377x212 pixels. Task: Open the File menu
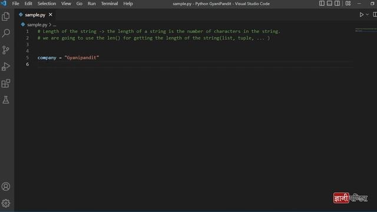pos(15,4)
